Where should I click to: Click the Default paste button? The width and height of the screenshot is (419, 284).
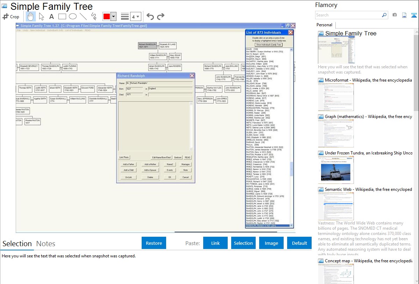coord(299,243)
